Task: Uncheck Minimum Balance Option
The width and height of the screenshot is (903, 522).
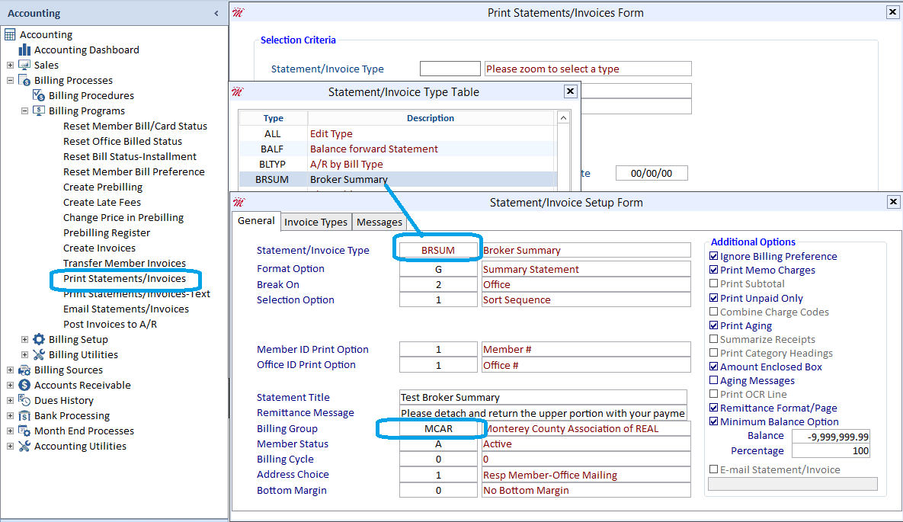Action: [x=713, y=421]
